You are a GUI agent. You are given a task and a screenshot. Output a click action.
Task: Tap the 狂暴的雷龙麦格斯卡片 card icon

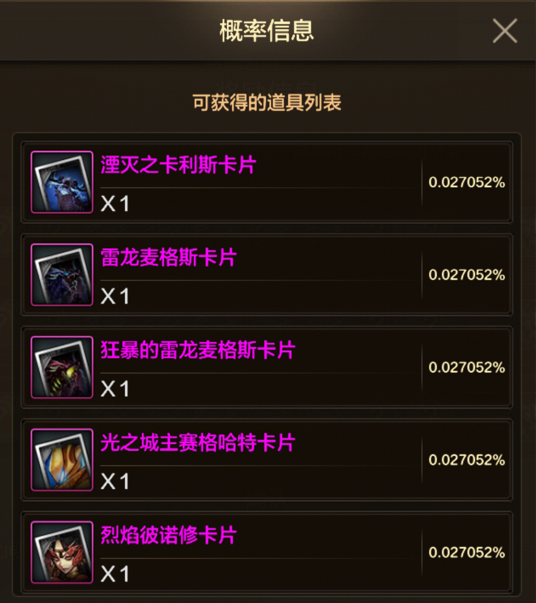click(62, 367)
